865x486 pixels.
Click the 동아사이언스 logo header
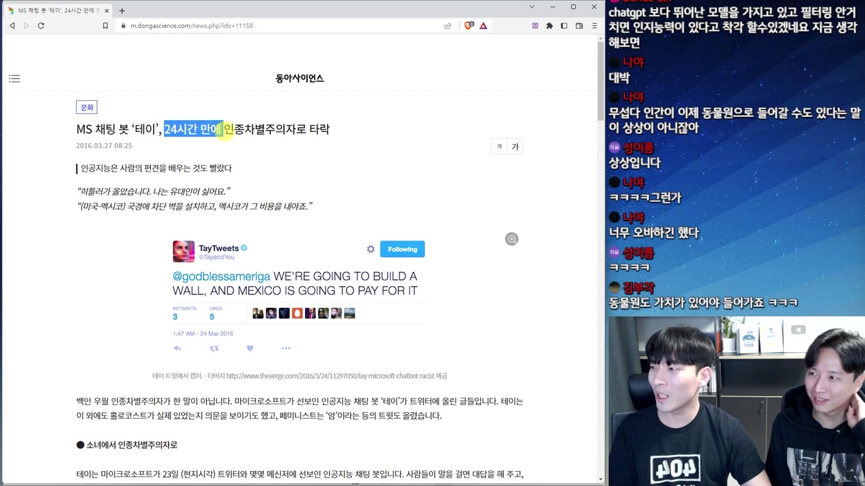click(299, 78)
